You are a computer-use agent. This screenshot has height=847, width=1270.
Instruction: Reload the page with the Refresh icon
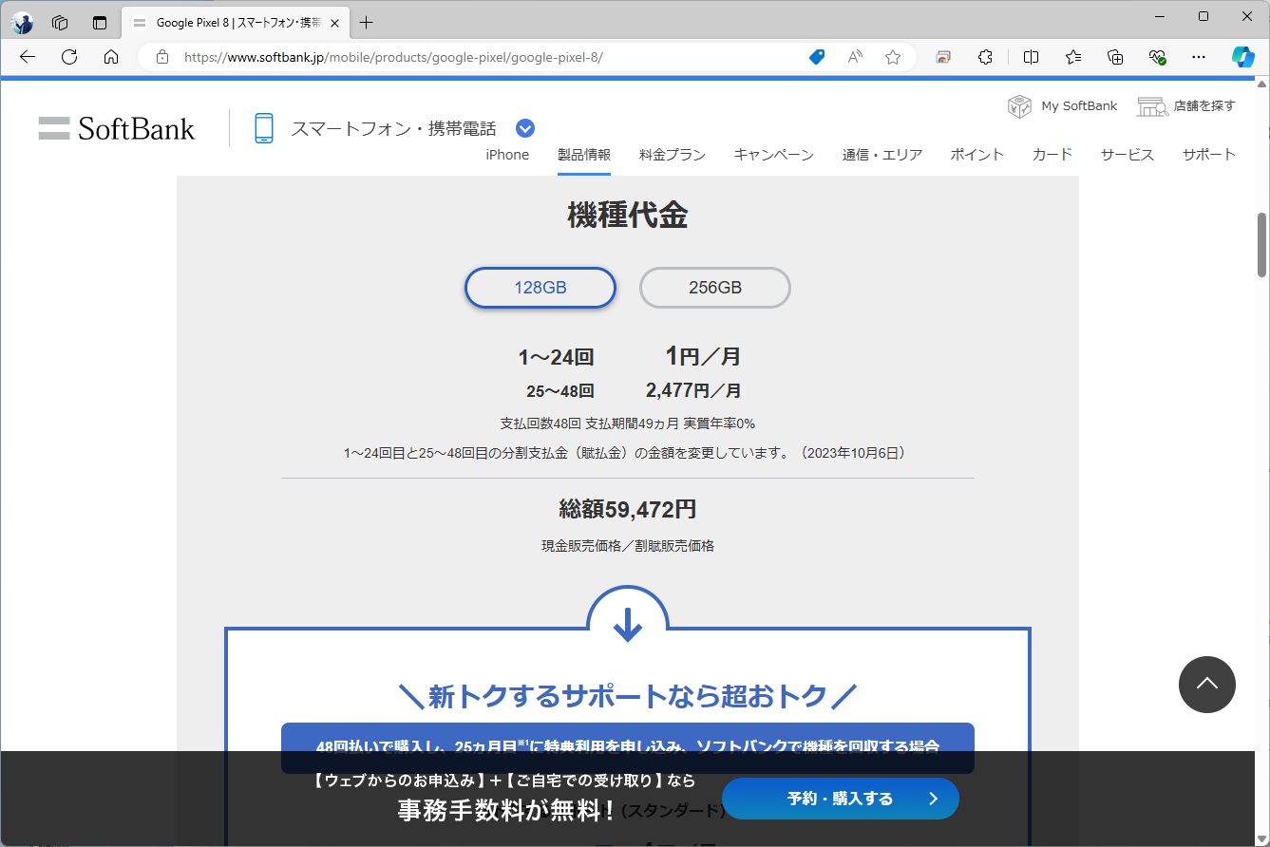(x=69, y=57)
